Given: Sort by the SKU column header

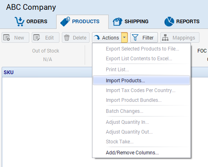Looking at the screenshot, I should click(9, 72).
